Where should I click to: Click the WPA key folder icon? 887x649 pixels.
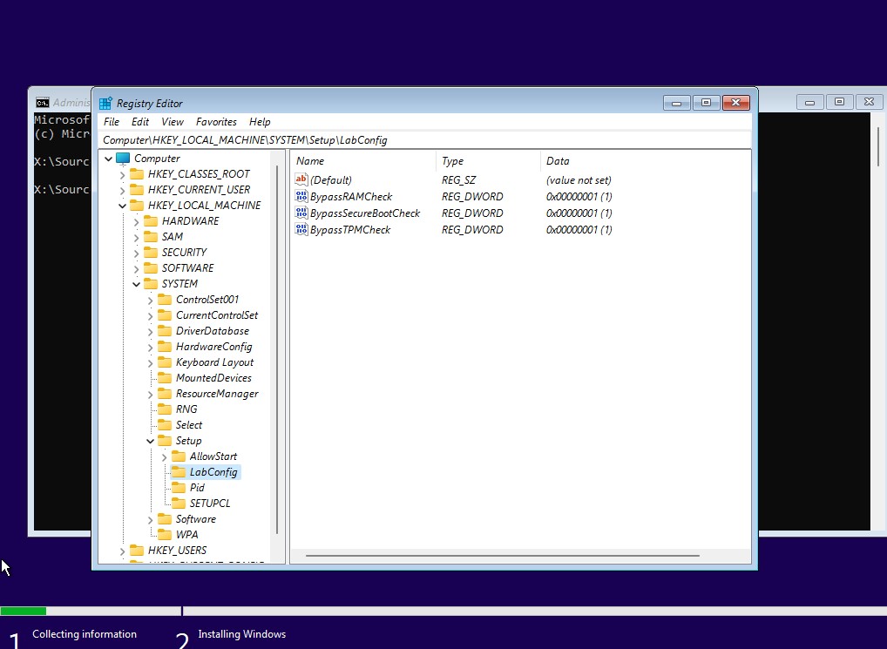pos(164,534)
